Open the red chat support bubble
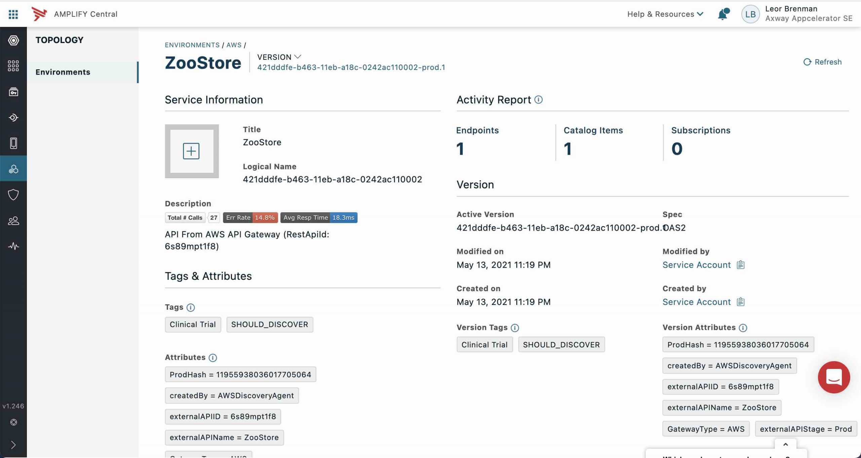 834,377
